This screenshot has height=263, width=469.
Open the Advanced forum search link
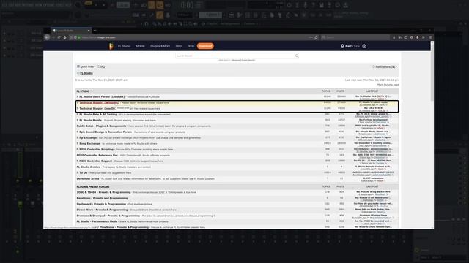tap(243, 60)
